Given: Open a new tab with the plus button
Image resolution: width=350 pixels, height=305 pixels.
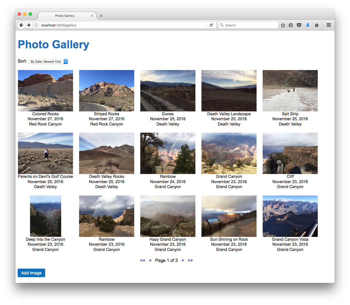Looking at the screenshot, I should point(101,16).
